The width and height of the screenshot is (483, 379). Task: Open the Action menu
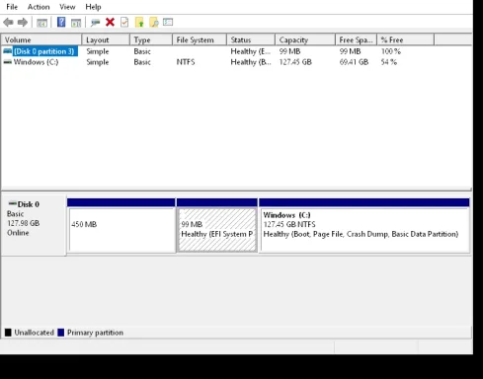pos(39,7)
